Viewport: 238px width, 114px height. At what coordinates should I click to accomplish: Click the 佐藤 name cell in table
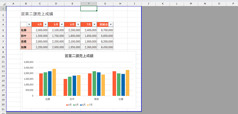click(x=26, y=30)
